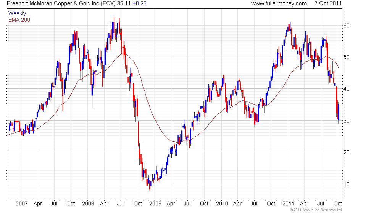This screenshot has width=374, height=213.
Task: Click the +0.23 price change value
Action: click(x=140, y=3)
